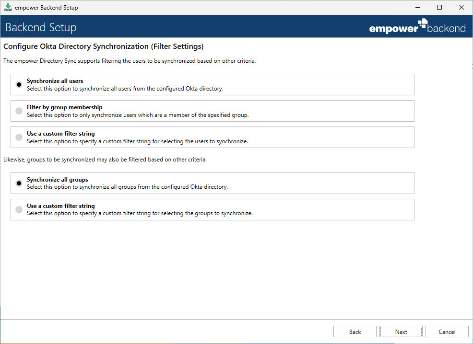The height and width of the screenshot is (344, 473).
Task: Click the Filter by group membership option description
Action: point(138,115)
